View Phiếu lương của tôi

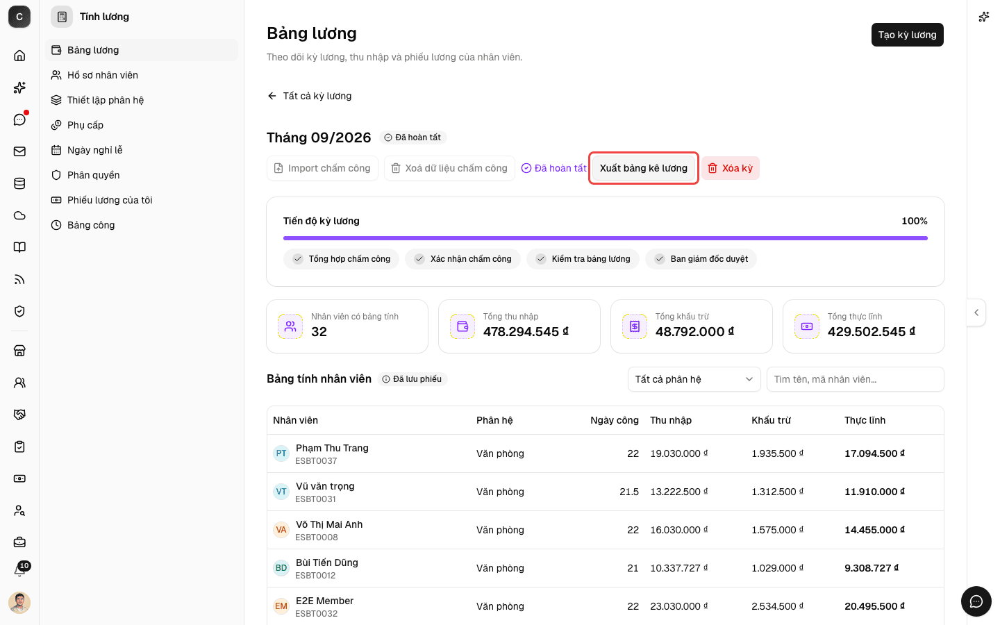pyautogui.click(x=142, y=200)
